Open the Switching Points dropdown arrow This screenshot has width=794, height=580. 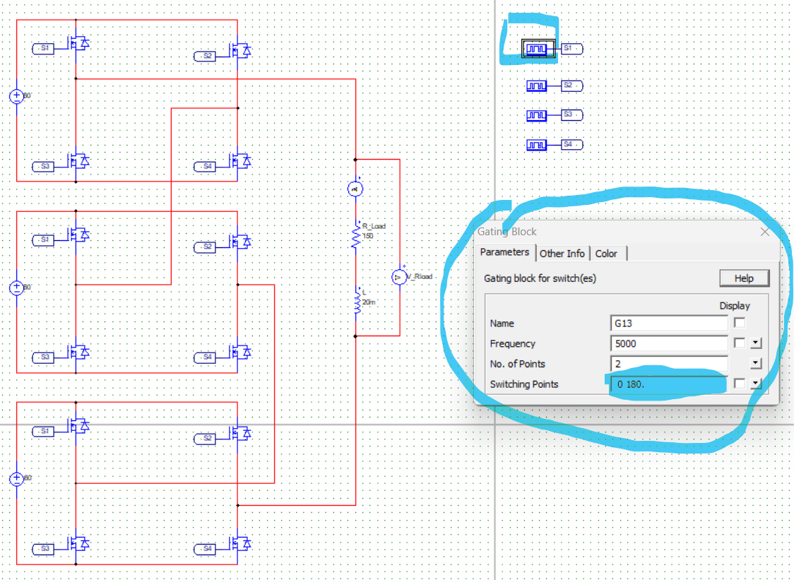coord(756,384)
